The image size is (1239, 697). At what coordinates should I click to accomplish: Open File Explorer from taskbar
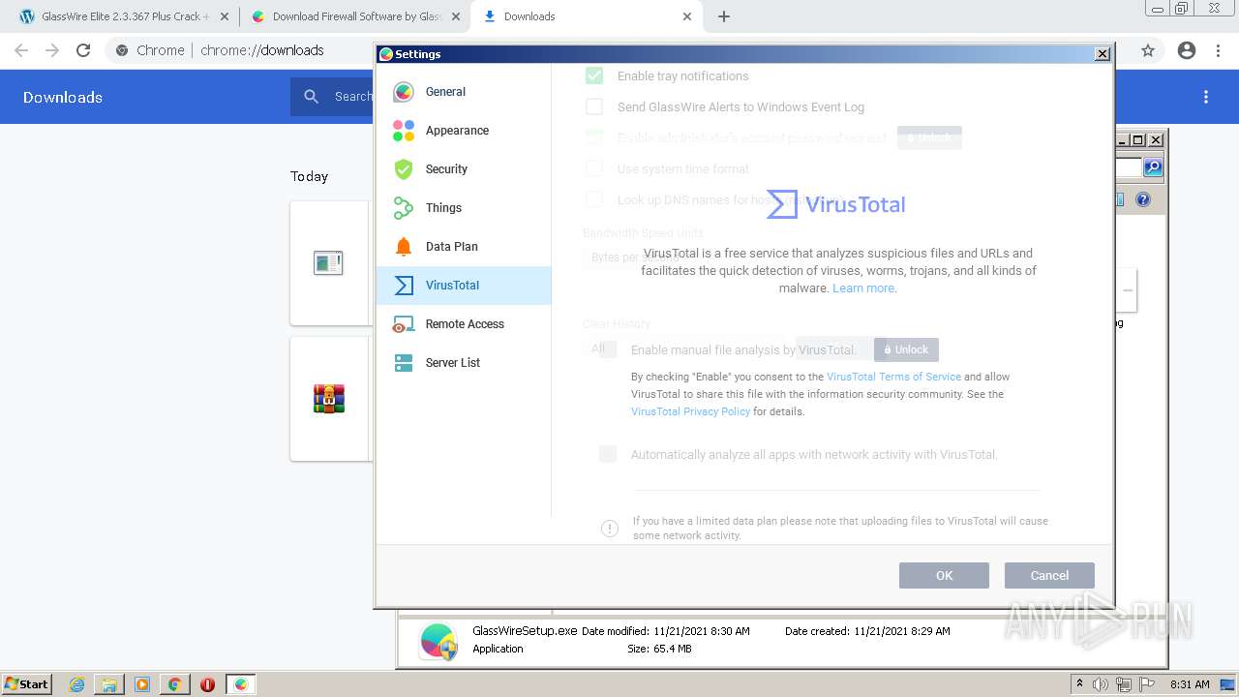pos(109,684)
